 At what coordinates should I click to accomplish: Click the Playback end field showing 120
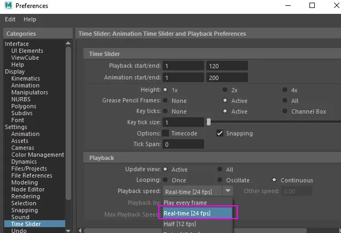(227, 66)
